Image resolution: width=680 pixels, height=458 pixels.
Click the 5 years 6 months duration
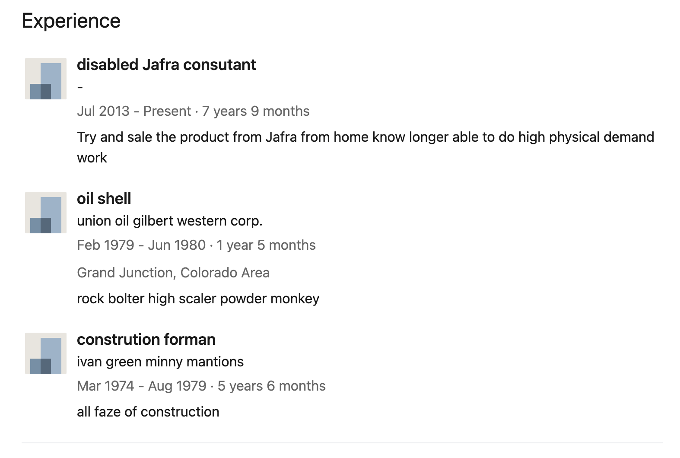pos(272,386)
